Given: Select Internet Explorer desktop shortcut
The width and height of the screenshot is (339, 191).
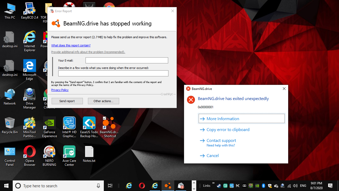Looking at the screenshot, I should (x=30, y=42).
